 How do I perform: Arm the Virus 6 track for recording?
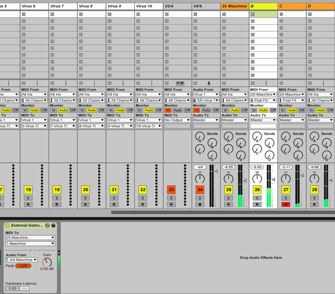(x=28, y=205)
